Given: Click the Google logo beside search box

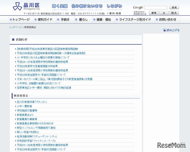Looking at the screenshot, I should [138, 7].
